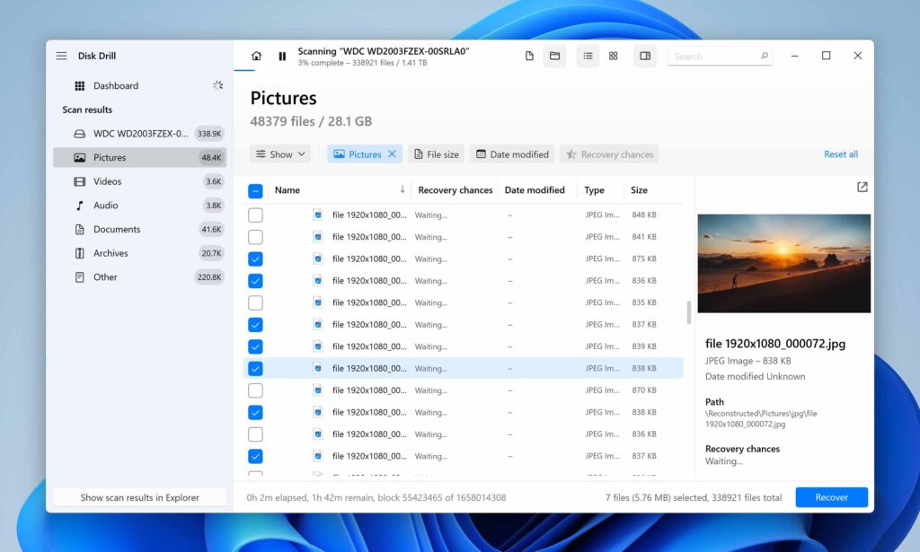Switch to folder structure view

[x=554, y=55]
